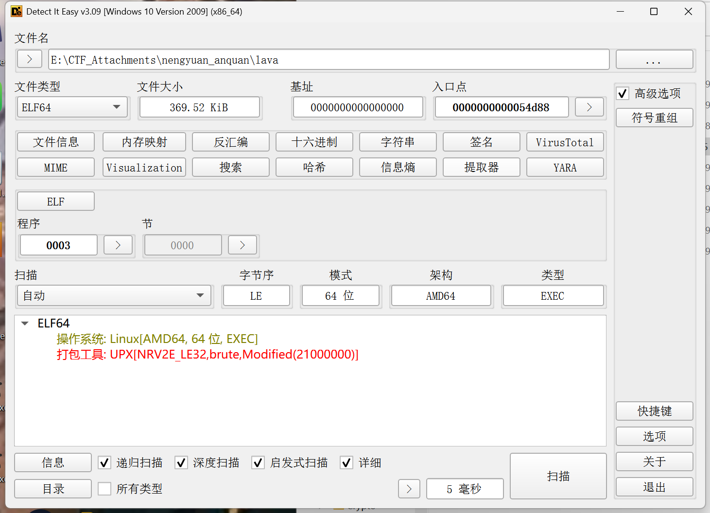Select the ELF64 root row in results
Screen dimensions: 710x513
(x=53, y=323)
